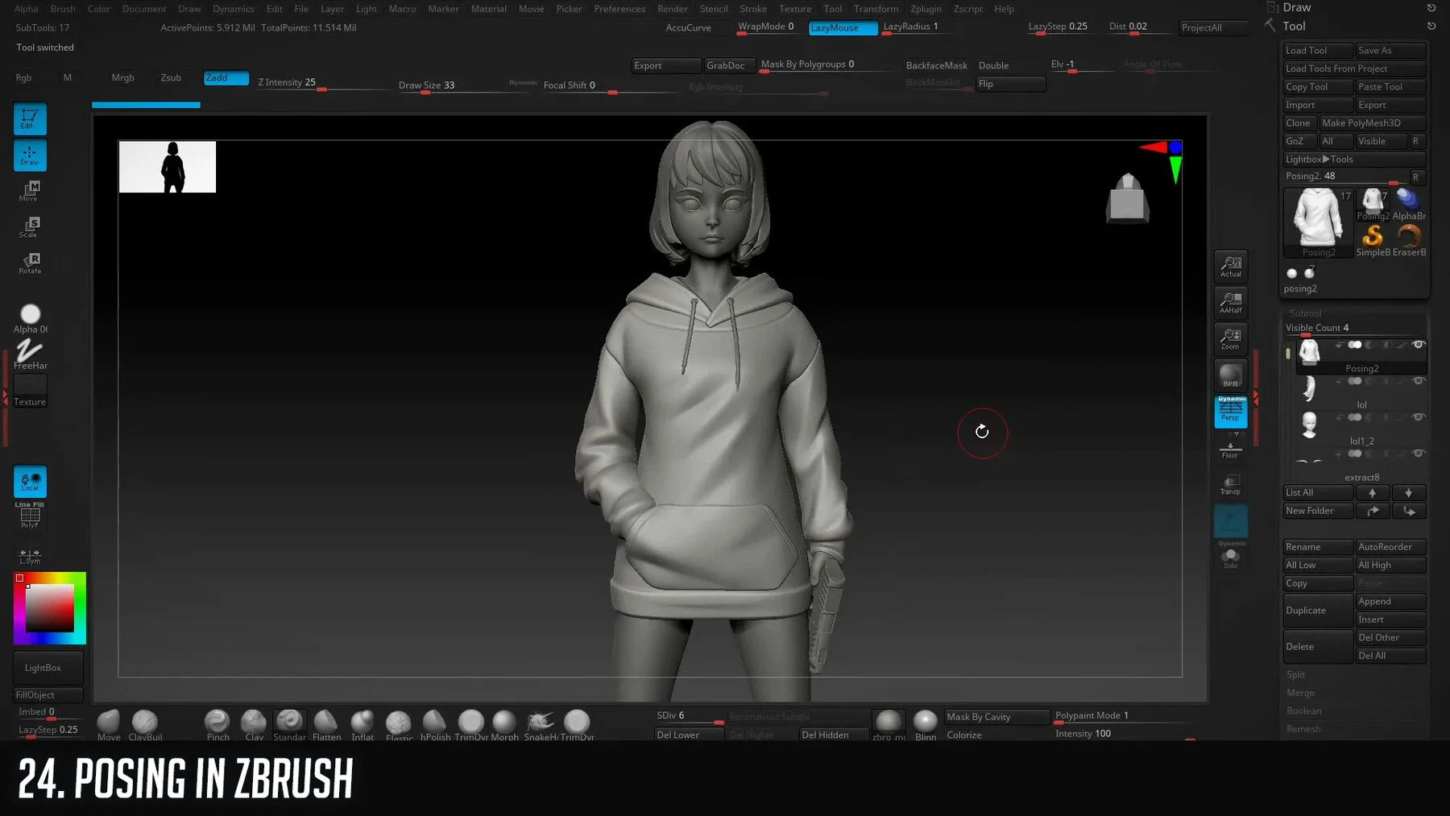Screen dimensions: 1450x816
Task: Select the SnakeHook brush
Action: pos(541,725)
